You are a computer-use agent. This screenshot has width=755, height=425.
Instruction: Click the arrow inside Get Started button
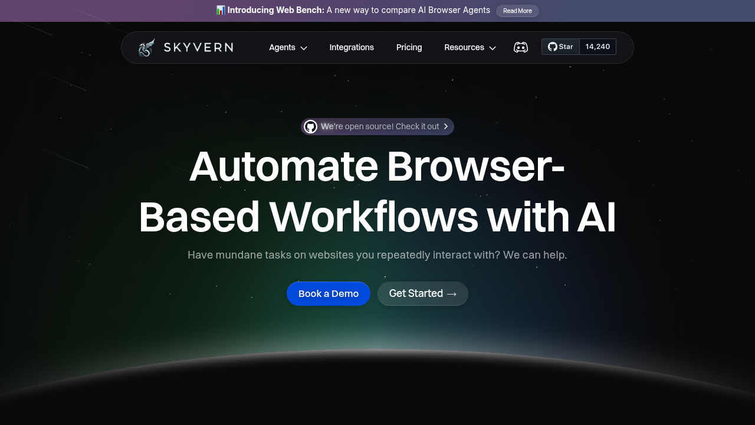tap(452, 294)
